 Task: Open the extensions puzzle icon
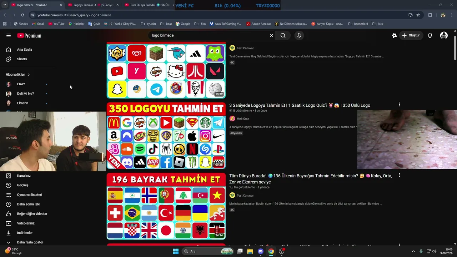pos(430,15)
